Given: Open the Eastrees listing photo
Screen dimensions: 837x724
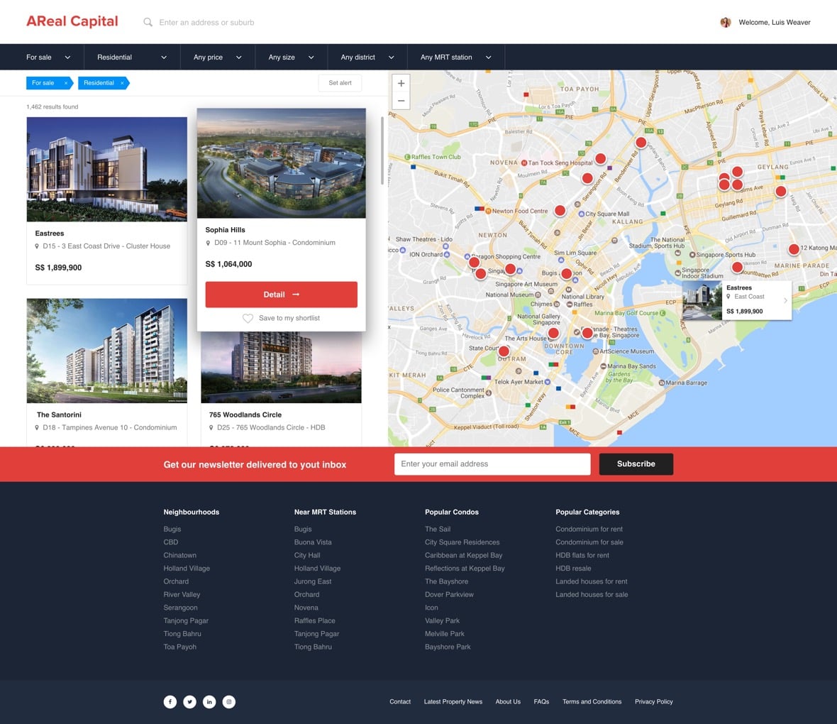Looking at the screenshot, I should pos(107,170).
